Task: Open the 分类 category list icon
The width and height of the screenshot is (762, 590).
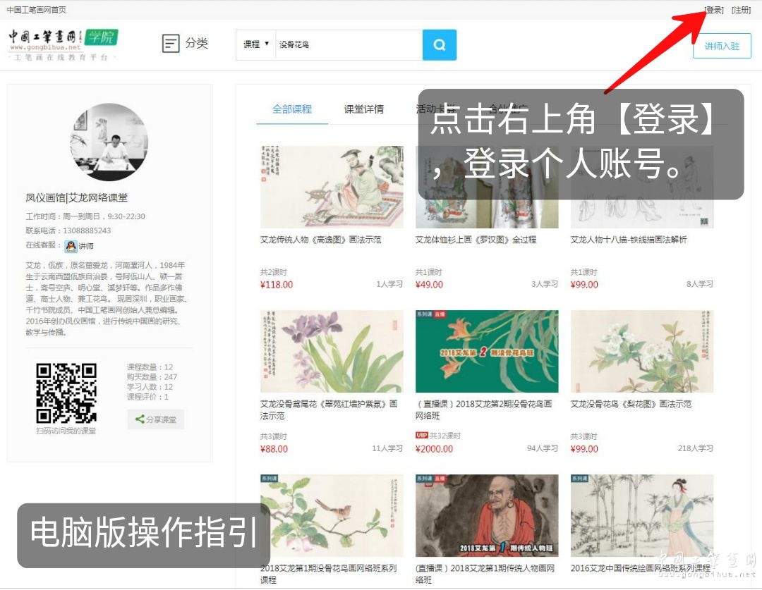Action: (171, 44)
